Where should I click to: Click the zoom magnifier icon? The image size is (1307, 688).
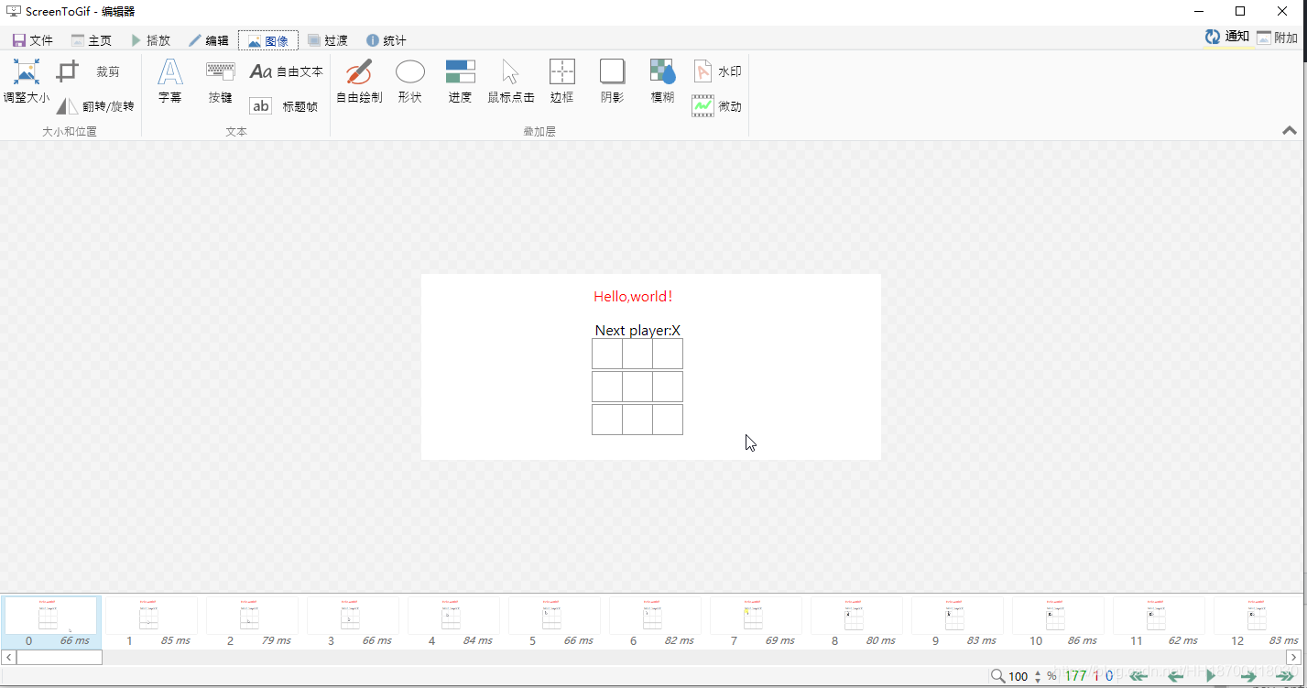997,676
